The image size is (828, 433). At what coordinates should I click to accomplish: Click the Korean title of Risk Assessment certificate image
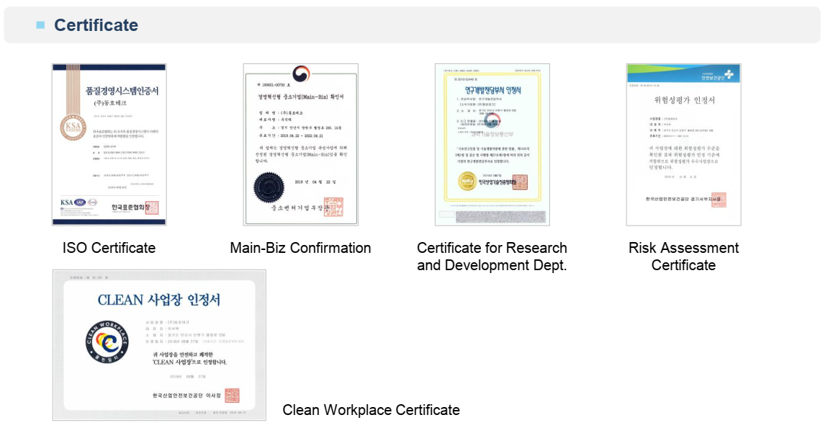click(x=683, y=99)
